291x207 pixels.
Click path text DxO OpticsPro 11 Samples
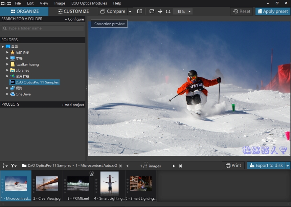(x=49, y=165)
